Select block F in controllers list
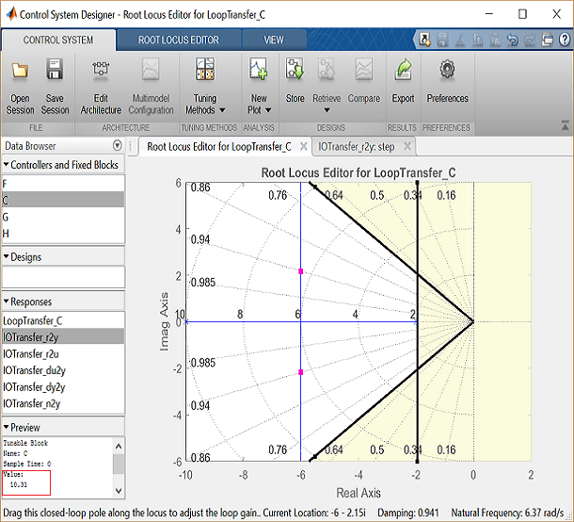574x522 pixels. 63,184
